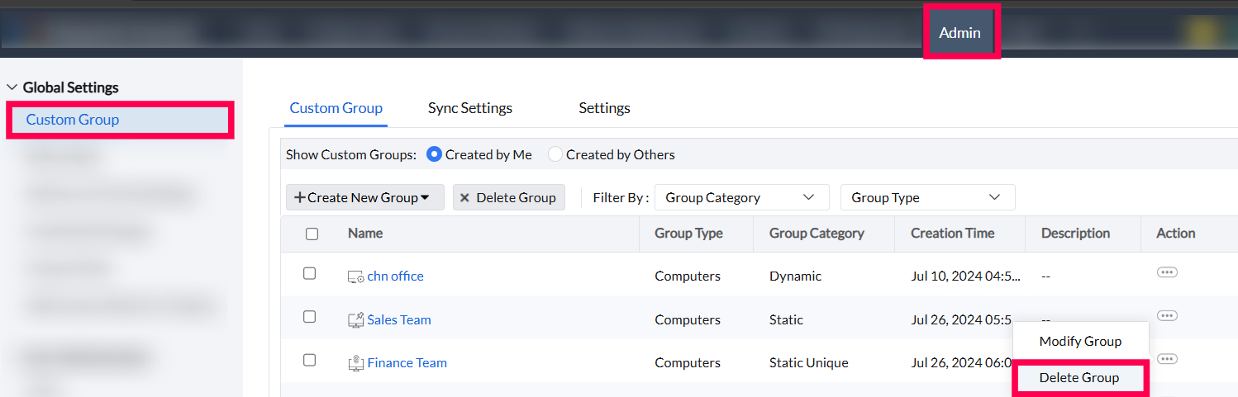Open action ellipsis for Finance Team row
This screenshot has width=1238, height=397.
[x=1167, y=358]
